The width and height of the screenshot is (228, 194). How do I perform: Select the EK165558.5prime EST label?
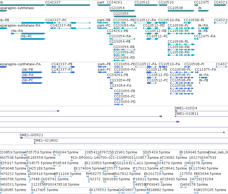41,158
